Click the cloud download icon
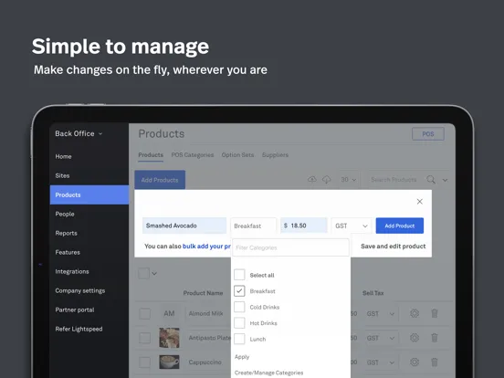This screenshot has height=378, width=504. tap(326, 179)
